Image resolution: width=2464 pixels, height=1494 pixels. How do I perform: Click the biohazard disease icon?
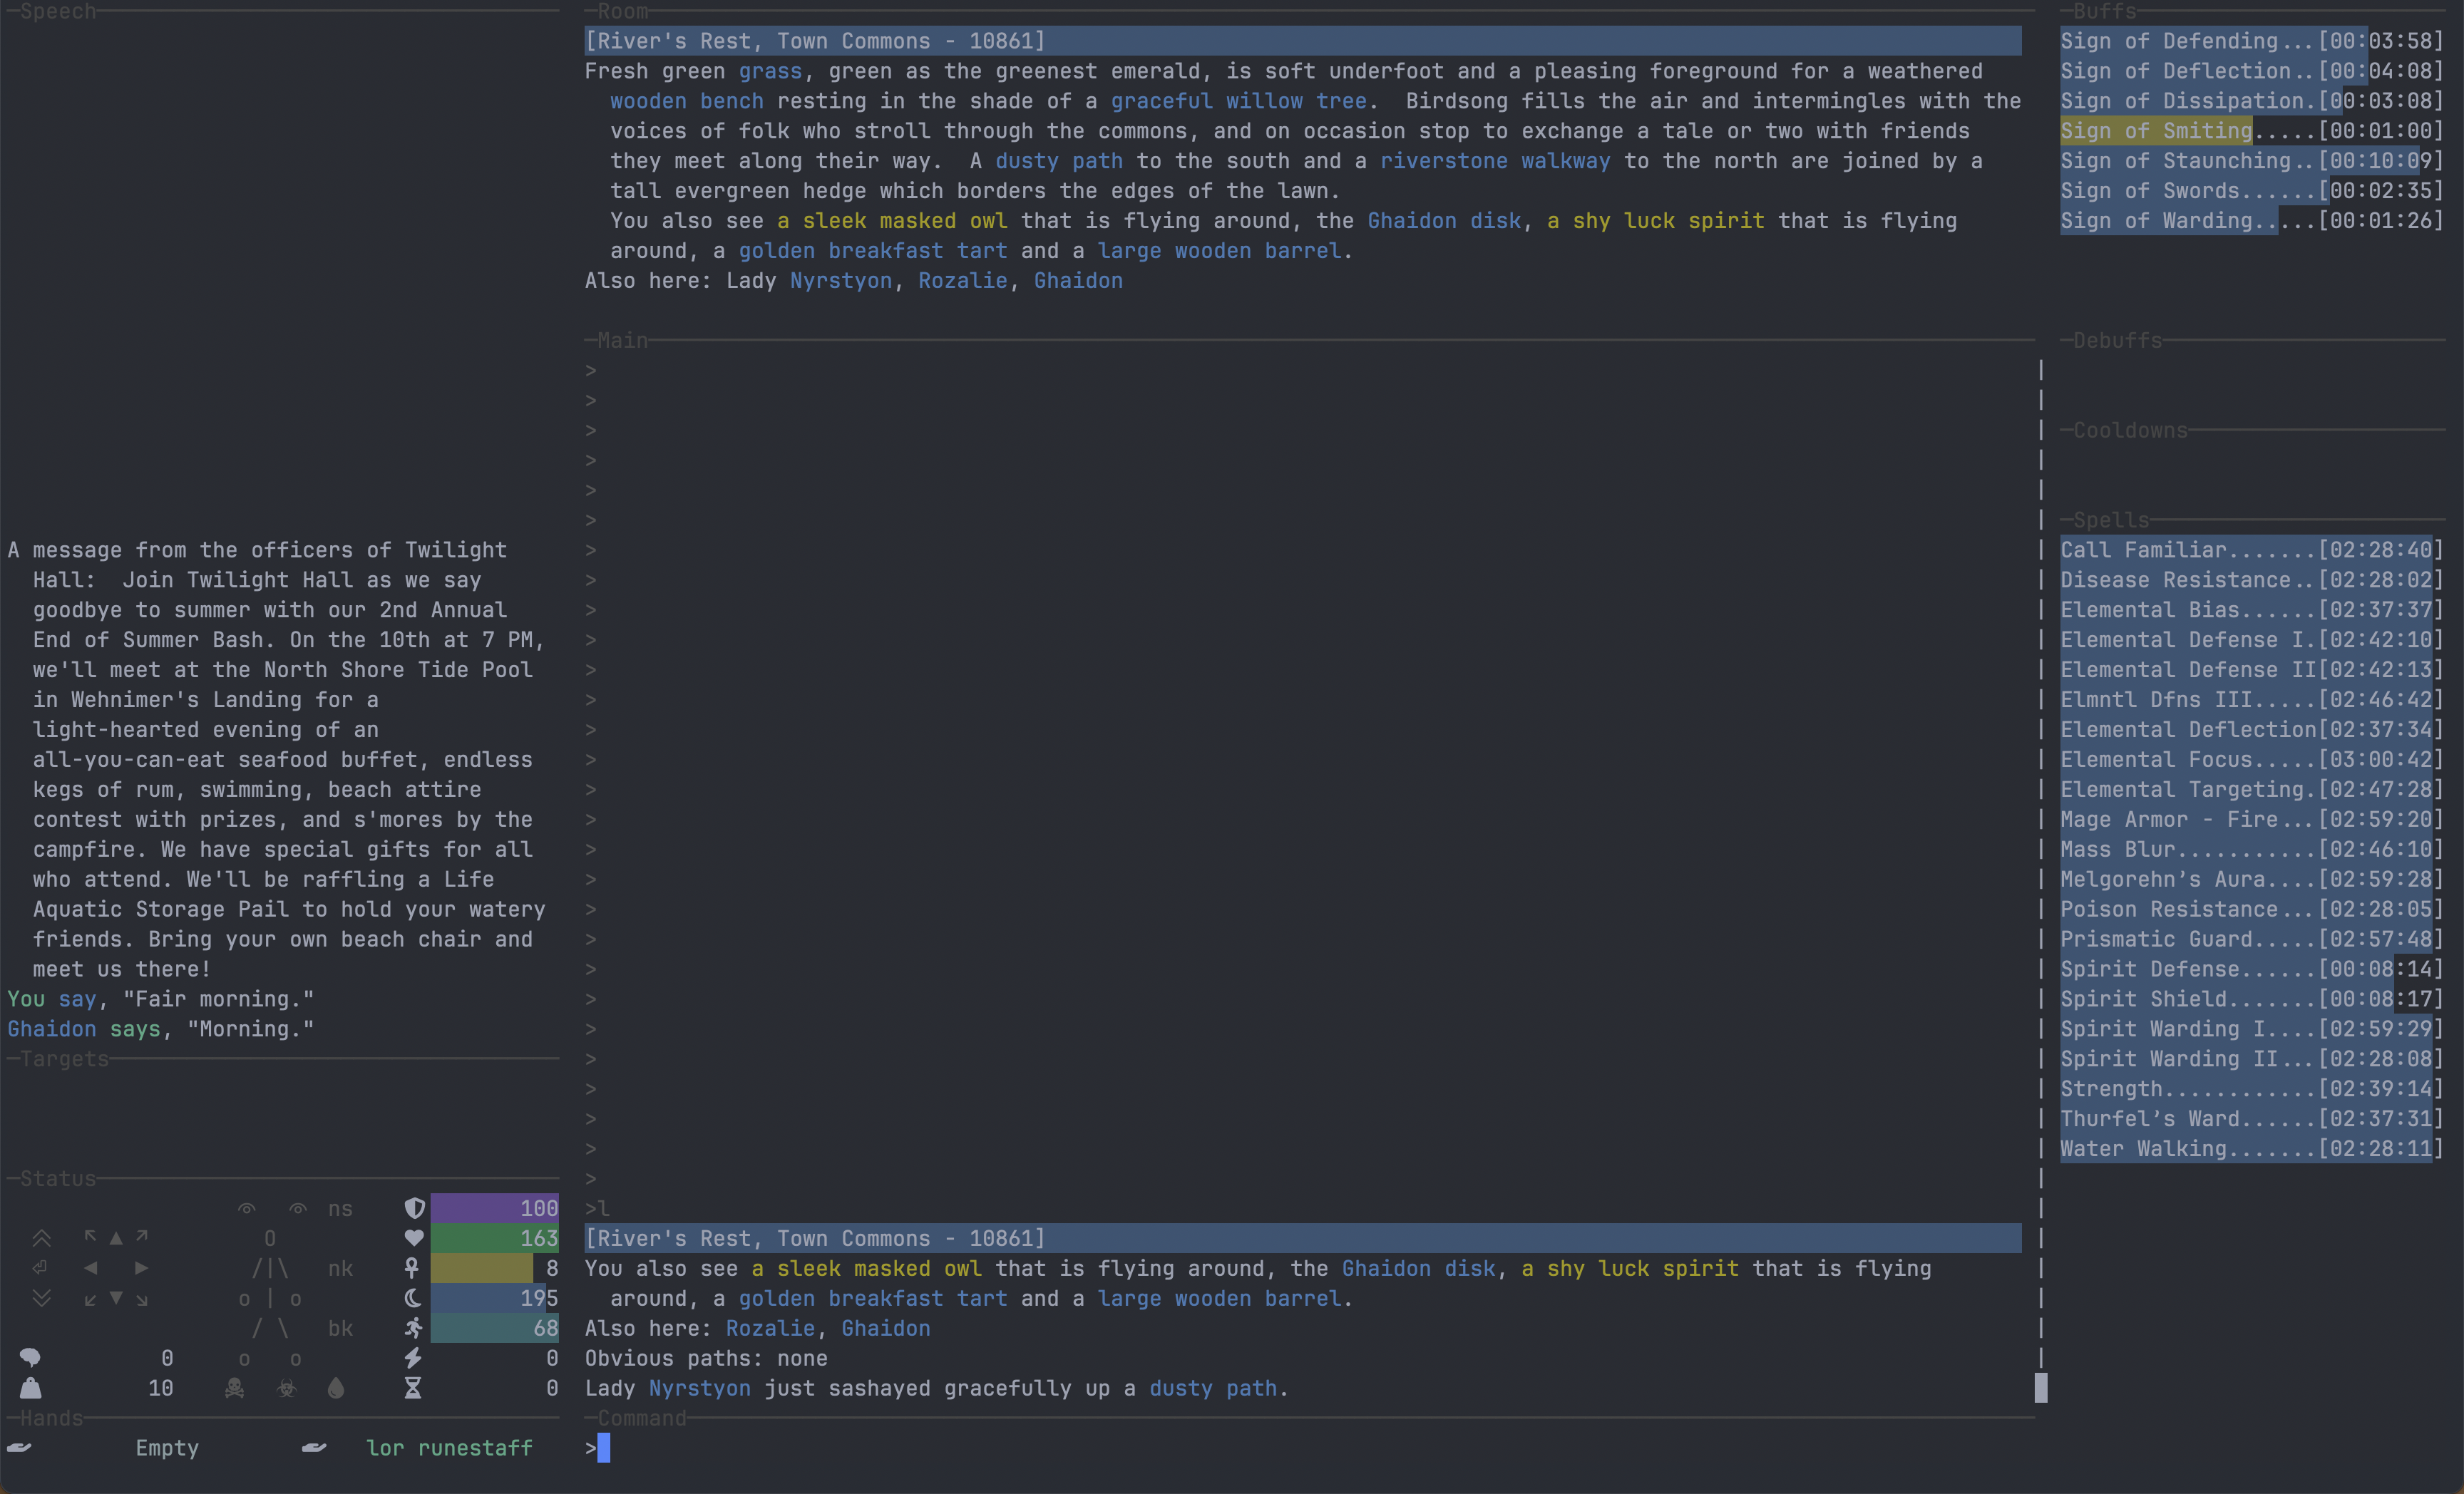click(x=287, y=1388)
